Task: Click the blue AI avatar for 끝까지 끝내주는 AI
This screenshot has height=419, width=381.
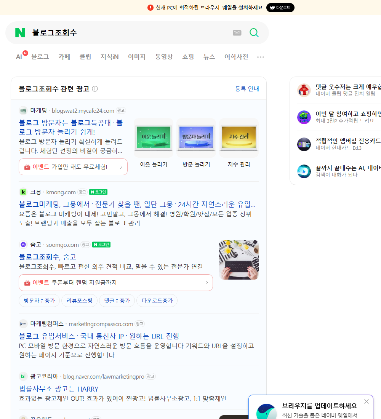Action: 304,171
